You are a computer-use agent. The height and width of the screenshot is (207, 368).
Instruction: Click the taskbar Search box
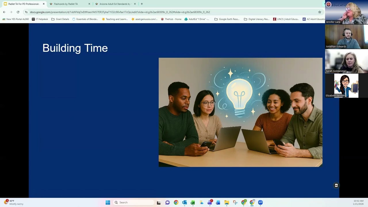pos(134,202)
